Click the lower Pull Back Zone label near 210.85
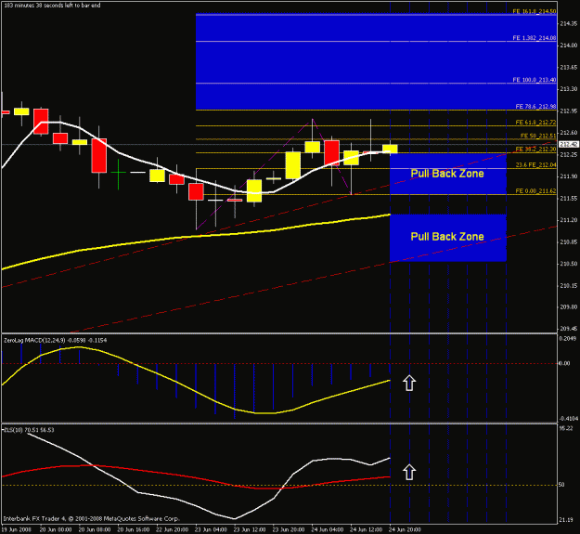The height and width of the screenshot is (534, 580). tap(447, 237)
